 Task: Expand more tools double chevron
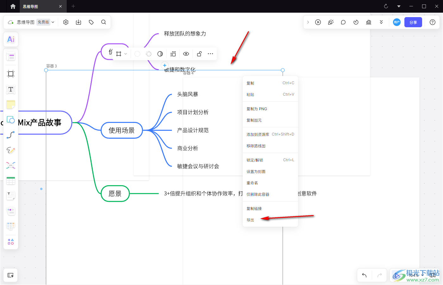click(x=381, y=22)
